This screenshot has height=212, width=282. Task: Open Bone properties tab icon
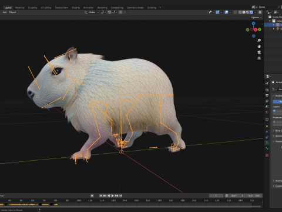(x=267, y=148)
